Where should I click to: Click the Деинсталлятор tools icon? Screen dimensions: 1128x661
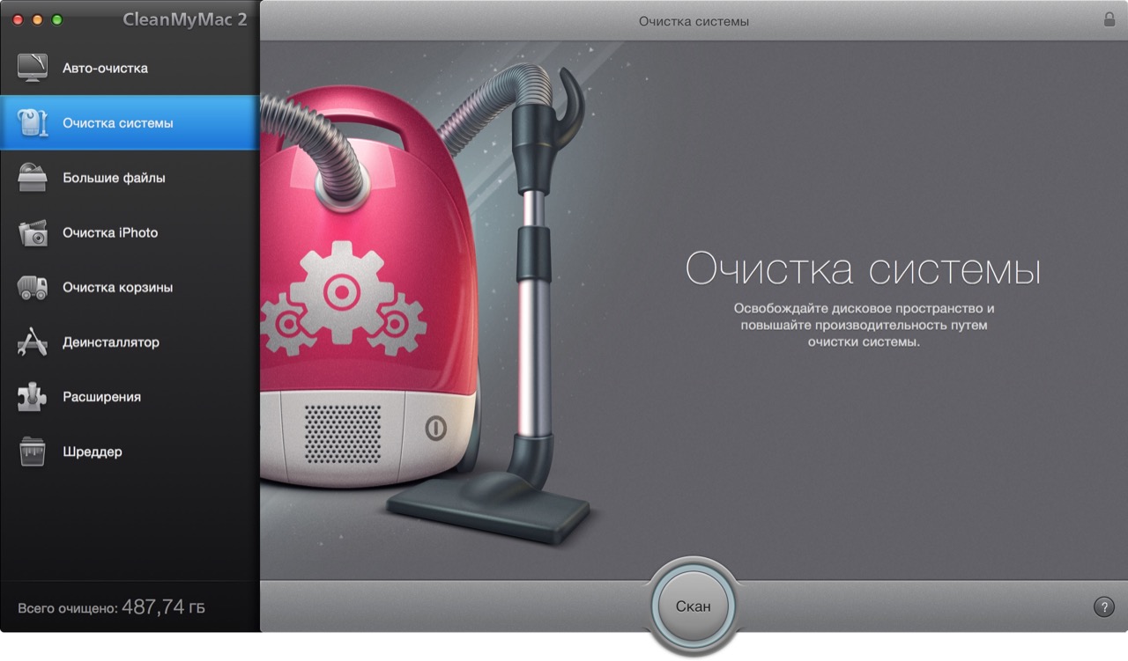coord(33,342)
